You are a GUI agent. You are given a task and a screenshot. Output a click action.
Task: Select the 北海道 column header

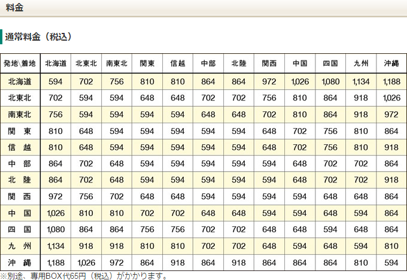(x=56, y=63)
